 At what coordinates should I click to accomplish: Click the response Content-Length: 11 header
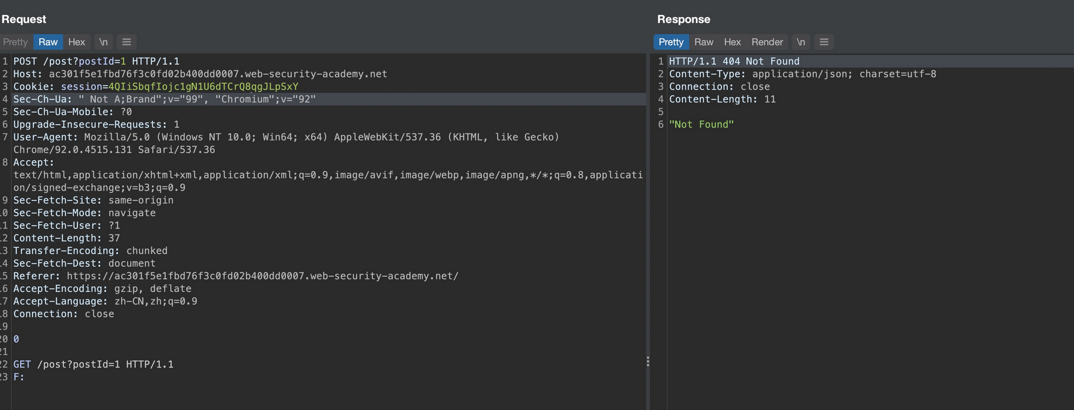723,99
